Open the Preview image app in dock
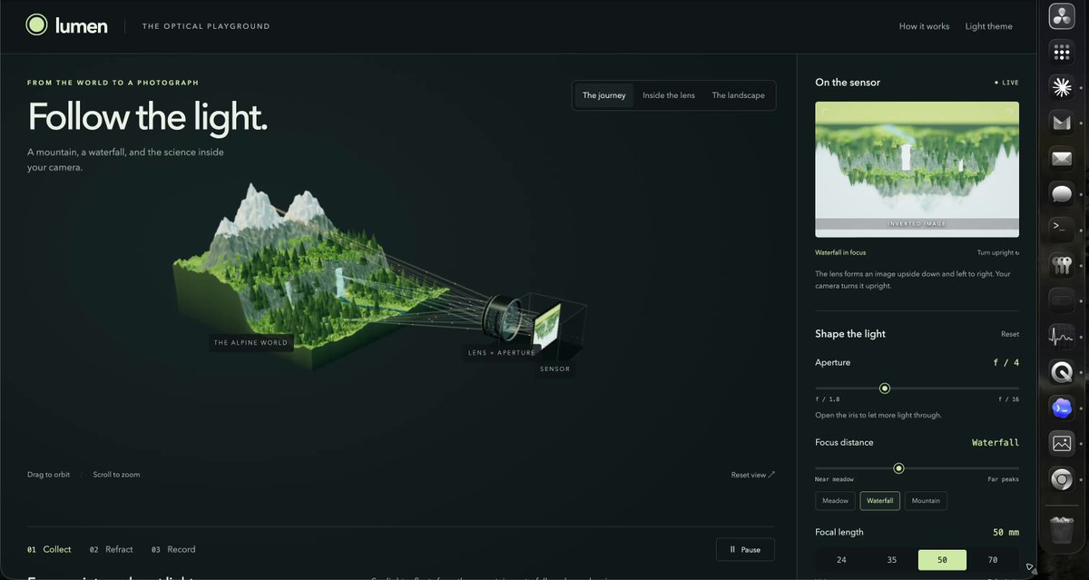Viewport: 1089px width, 580px height. coord(1062,443)
